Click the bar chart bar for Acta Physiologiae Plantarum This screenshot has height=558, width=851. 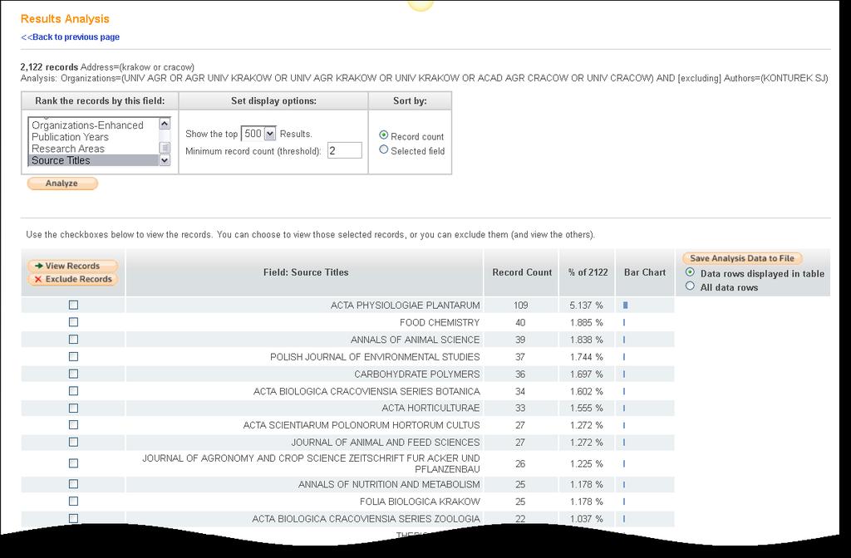tap(625, 306)
